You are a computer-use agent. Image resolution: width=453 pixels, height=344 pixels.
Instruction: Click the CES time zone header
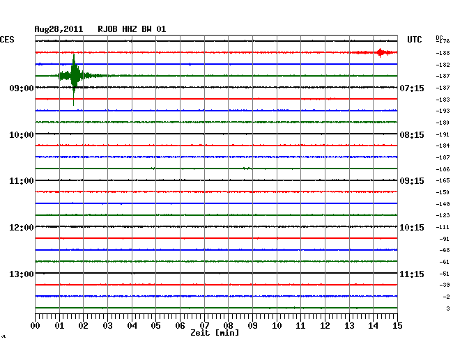(x=7, y=40)
